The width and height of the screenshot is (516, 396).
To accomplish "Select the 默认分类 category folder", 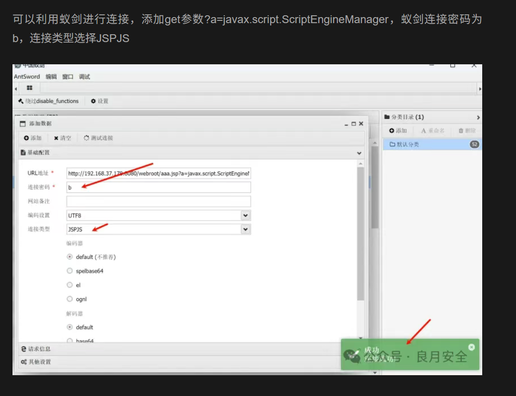I will click(x=407, y=144).
